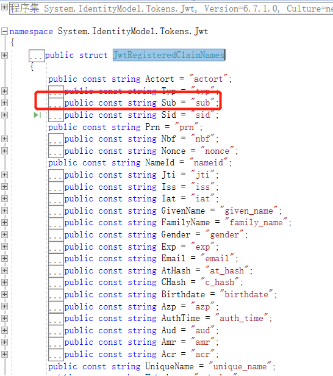The image size is (333, 376).
Task: Click the "prn" string literal
Action: click(187, 127)
